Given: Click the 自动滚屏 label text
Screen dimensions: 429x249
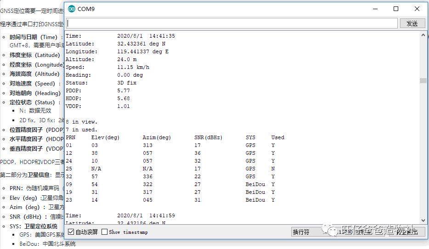Looking at the screenshot, I should click(87, 232).
